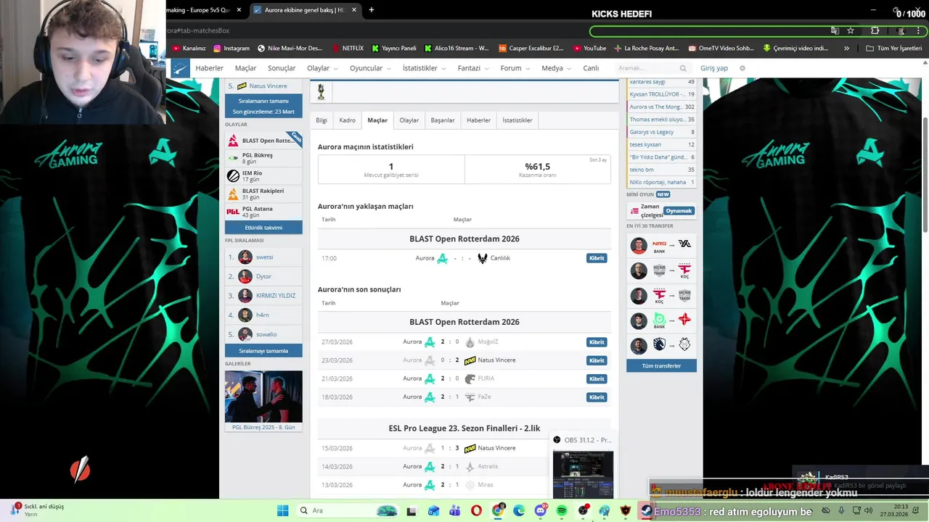929x522 pixels.
Task: Click the HLTV logo in the site header
Action: (x=180, y=68)
